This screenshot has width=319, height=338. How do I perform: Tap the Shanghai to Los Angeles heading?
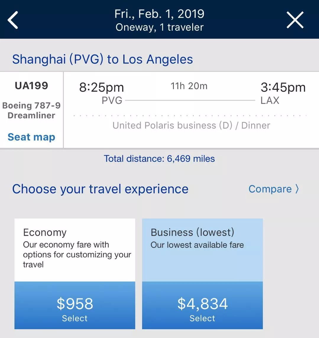102,59
